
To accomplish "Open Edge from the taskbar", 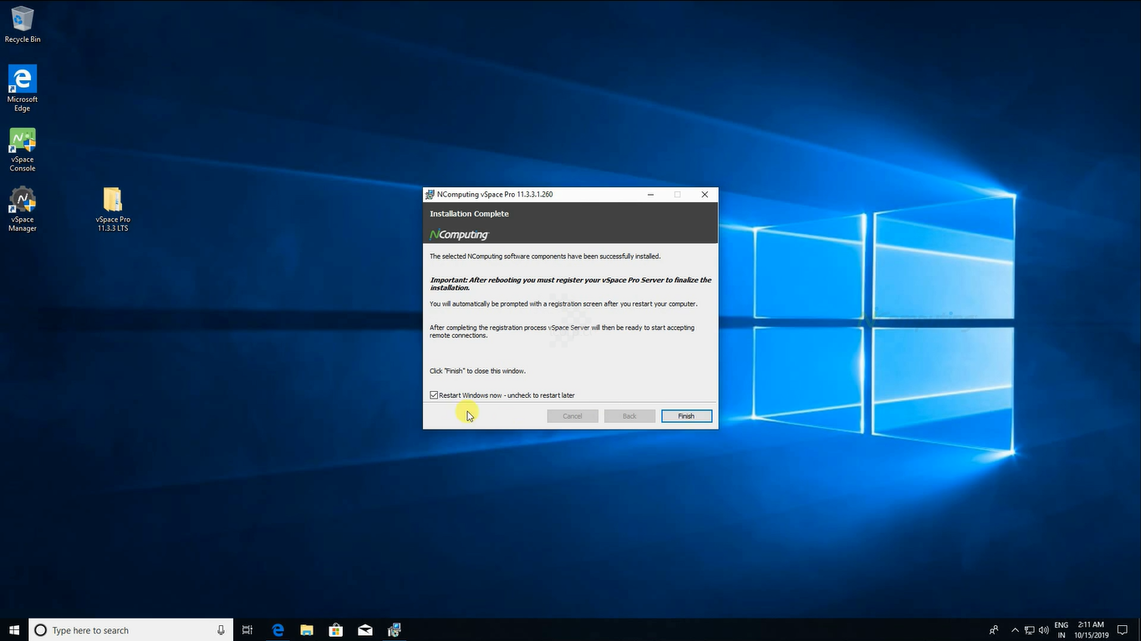I will [x=278, y=630].
